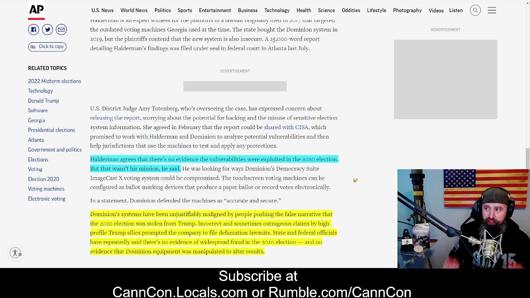Image resolution: width=530 pixels, height=298 pixels.
Task: Share article via email icon
Action: tap(61, 29)
